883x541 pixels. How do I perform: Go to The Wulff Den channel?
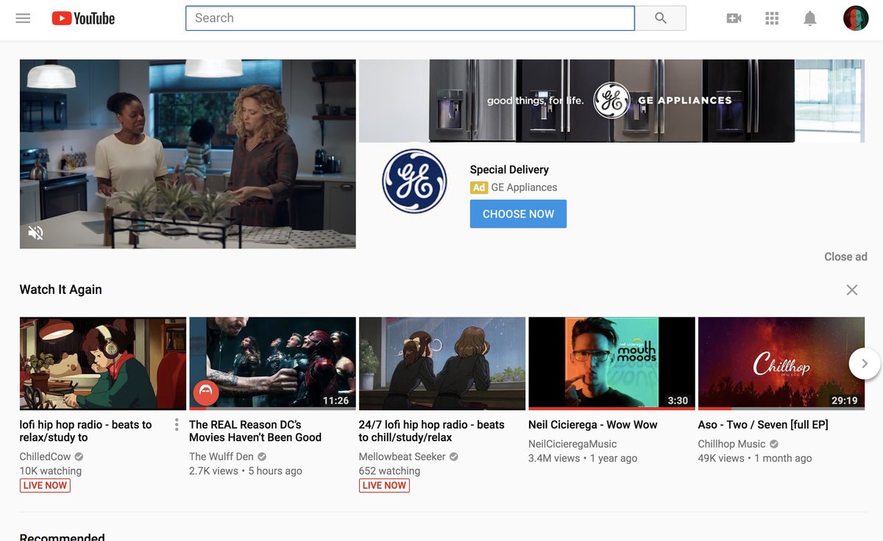(221, 456)
